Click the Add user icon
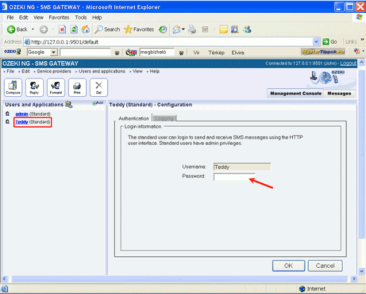Image resolution: width=366 pixels, height=294 pixels. click(98, 103)
